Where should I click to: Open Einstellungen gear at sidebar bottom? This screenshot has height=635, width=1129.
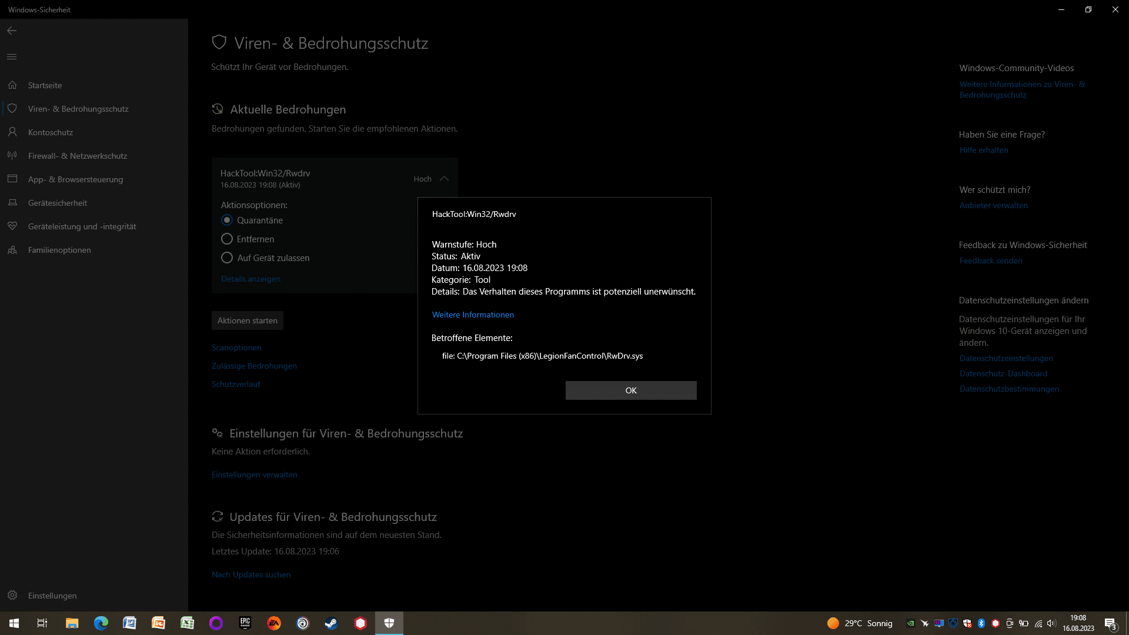click(x=12, y=596)
